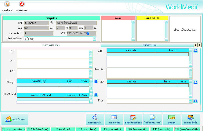Click the ตรวจรักษา icon at top left
Screen dimensions: 203x131
7,5
